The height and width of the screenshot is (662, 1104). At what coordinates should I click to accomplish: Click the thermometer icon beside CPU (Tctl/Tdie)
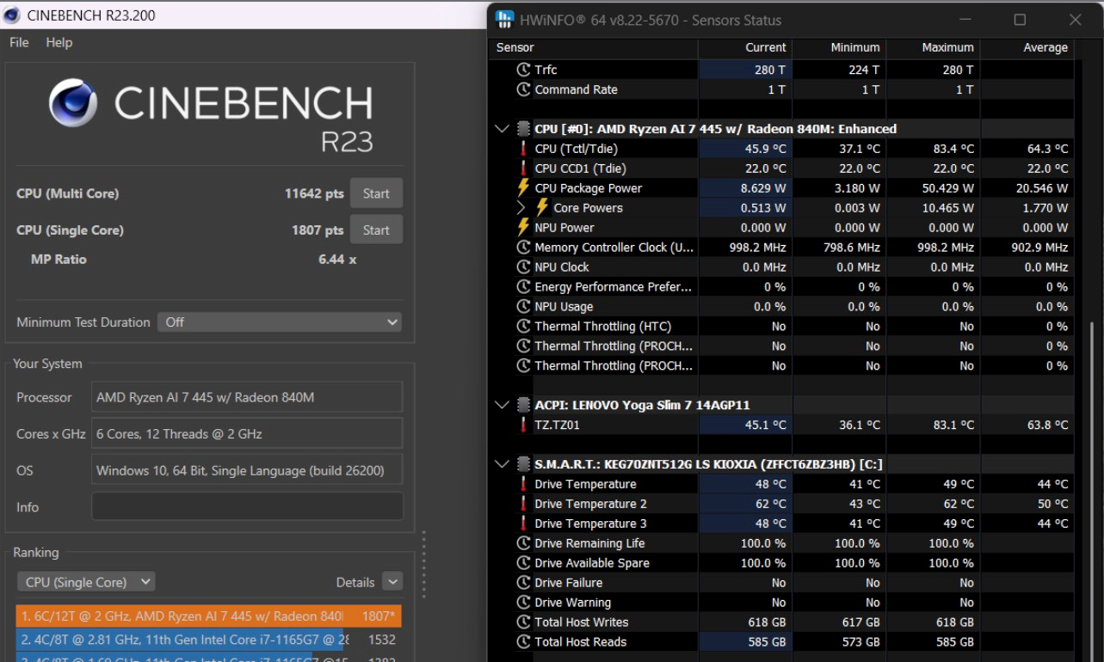523,149
